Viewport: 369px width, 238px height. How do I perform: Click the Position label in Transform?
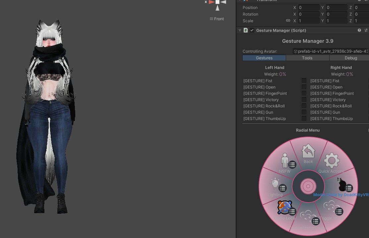[x=250, y=8]
